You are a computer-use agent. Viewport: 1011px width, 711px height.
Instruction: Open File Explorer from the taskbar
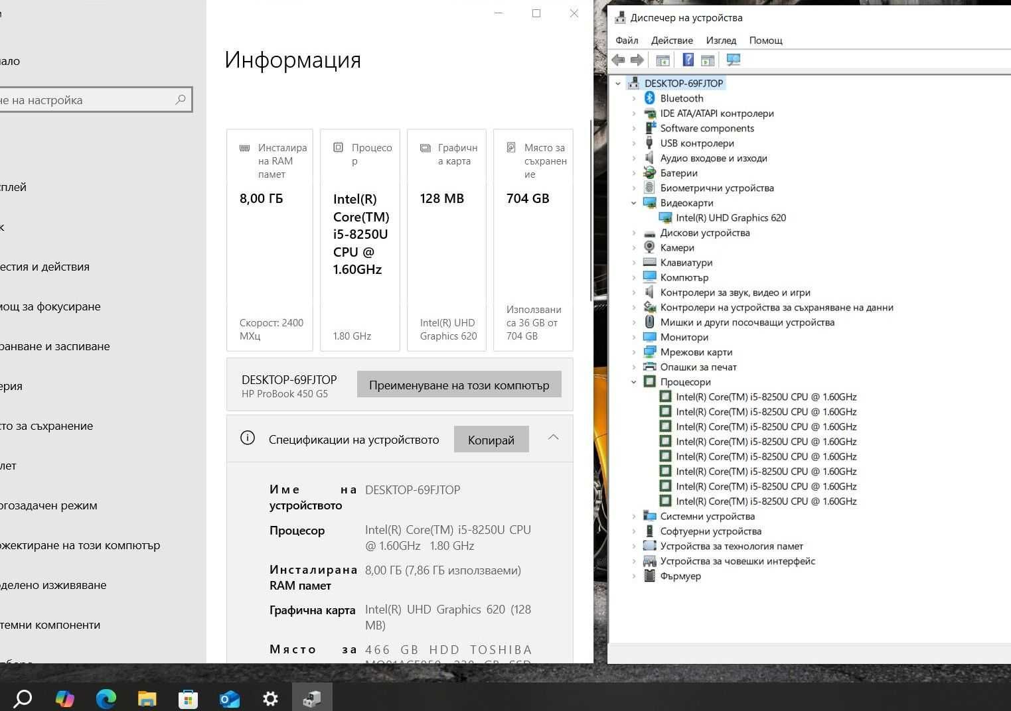tap(147, 698)
